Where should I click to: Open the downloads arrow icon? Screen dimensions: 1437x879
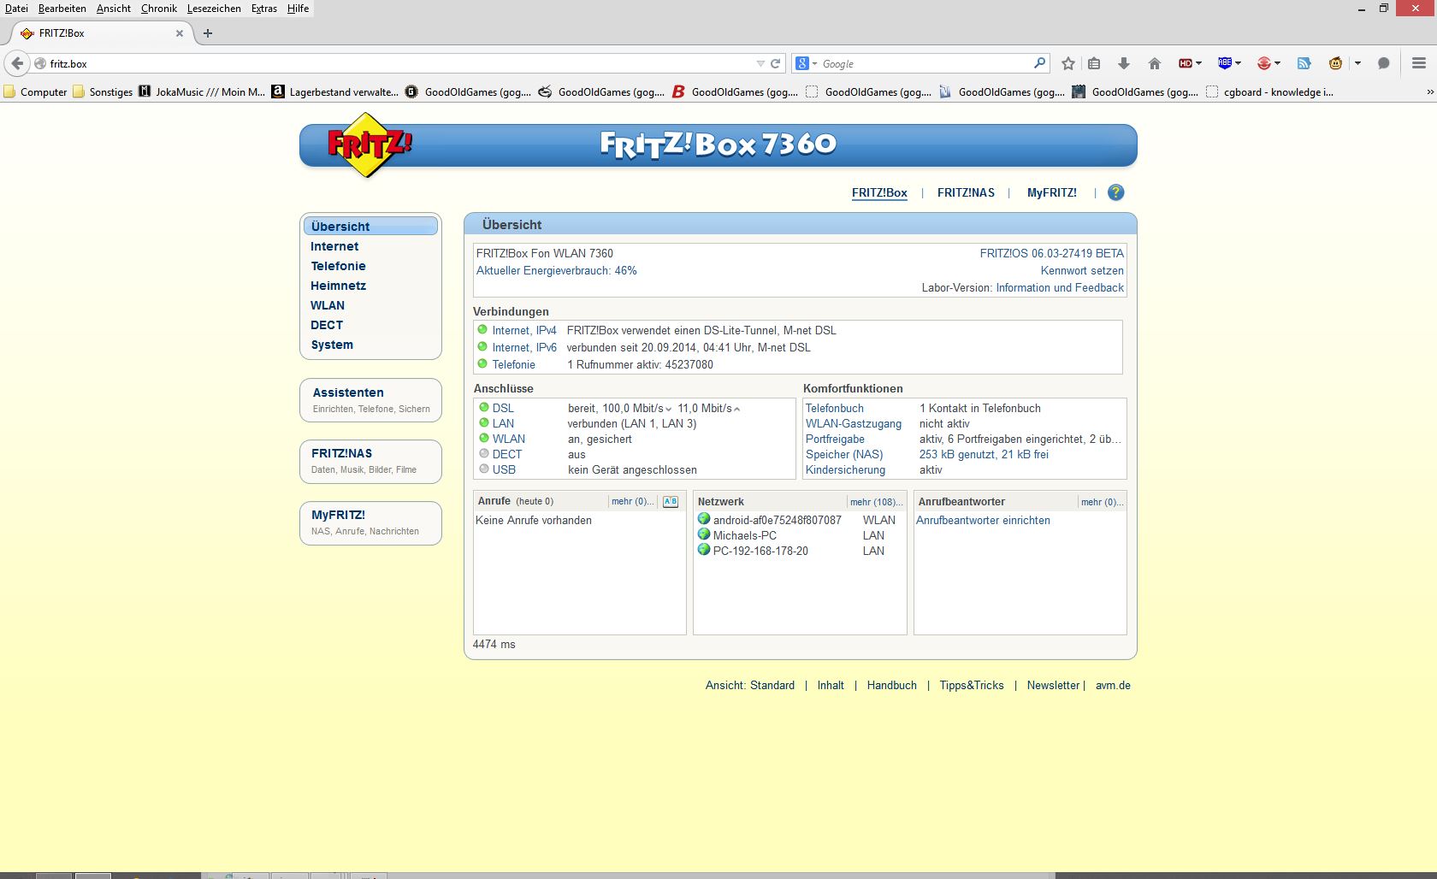1124,63
